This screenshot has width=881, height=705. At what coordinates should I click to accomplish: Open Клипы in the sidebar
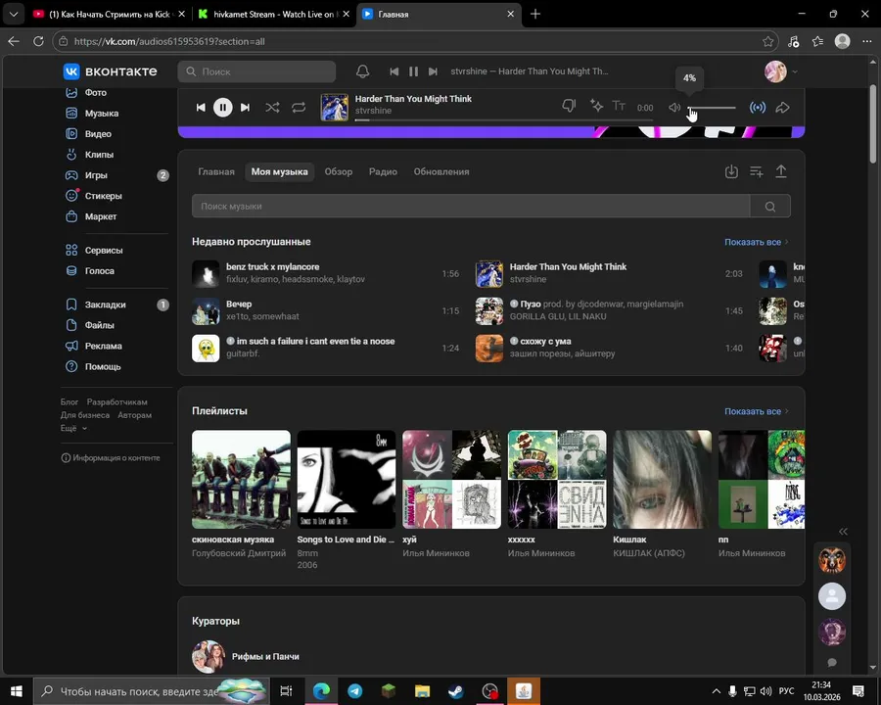click(x=99, y=154)
